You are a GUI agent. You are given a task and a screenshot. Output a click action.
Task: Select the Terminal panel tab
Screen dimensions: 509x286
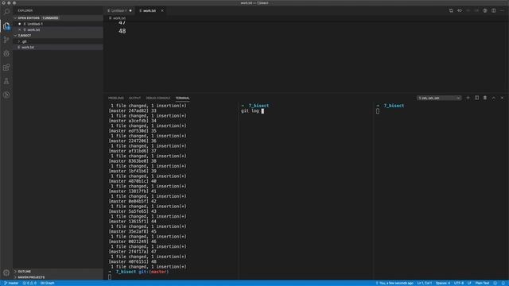pyautogui.click(x=182, y=98)
